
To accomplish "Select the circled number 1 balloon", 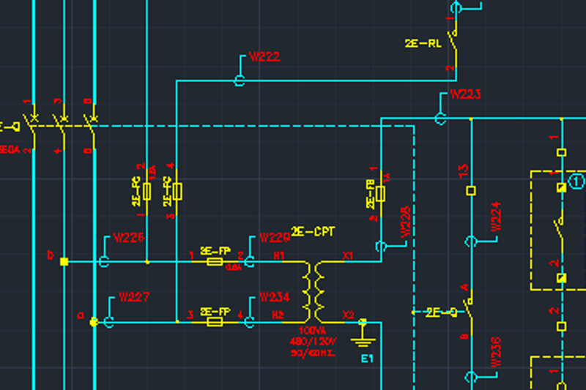I will pos(576,181).
